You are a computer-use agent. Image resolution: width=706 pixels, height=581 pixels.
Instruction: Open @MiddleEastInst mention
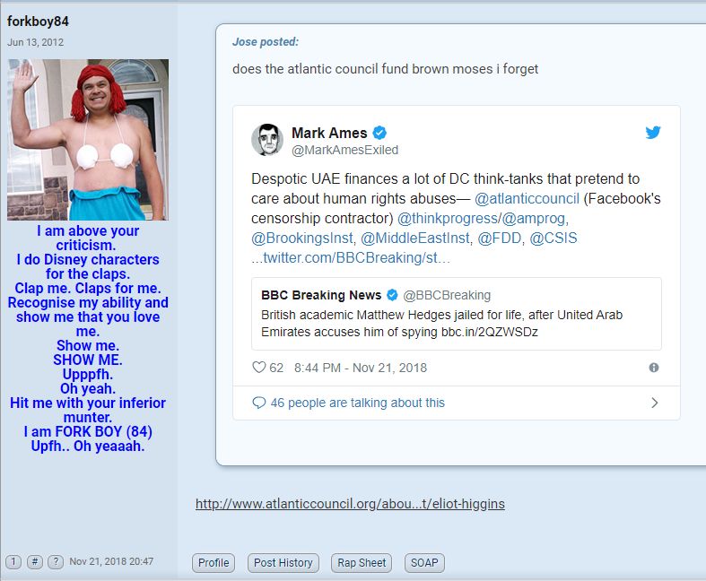[x=415, y=238]
